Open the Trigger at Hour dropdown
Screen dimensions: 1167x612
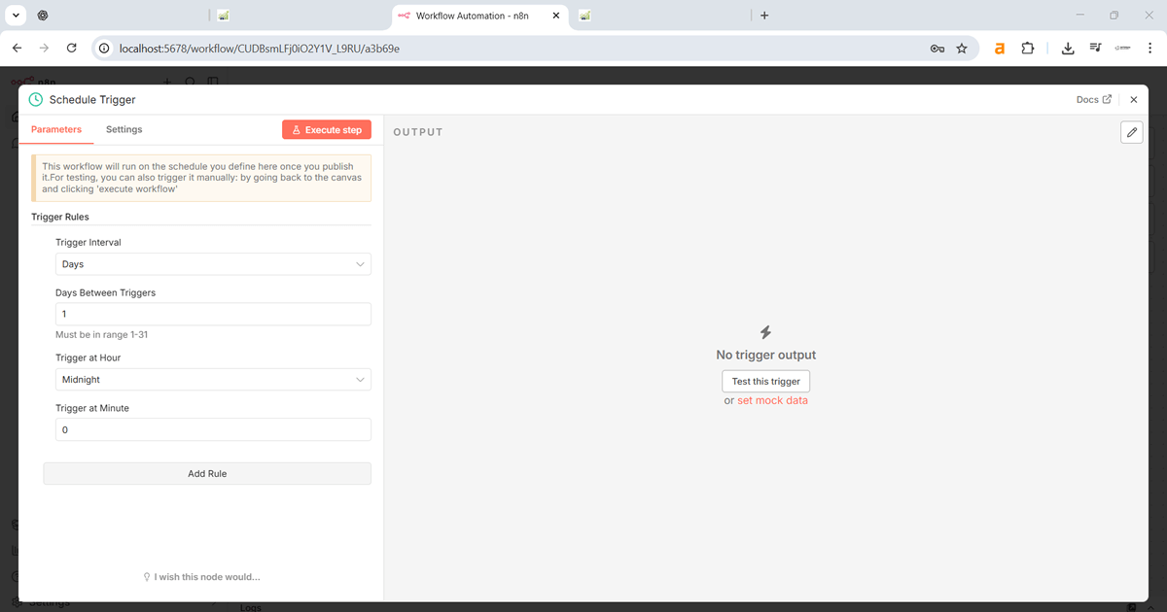[213, 380]
